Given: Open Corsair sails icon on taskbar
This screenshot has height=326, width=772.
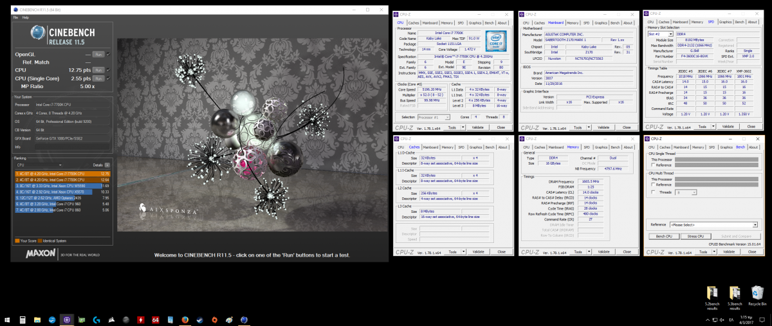Looking at the screenshot, I should coord(111,320).
